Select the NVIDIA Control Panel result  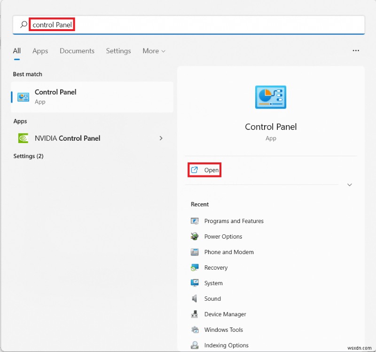[x=67, y=138]
